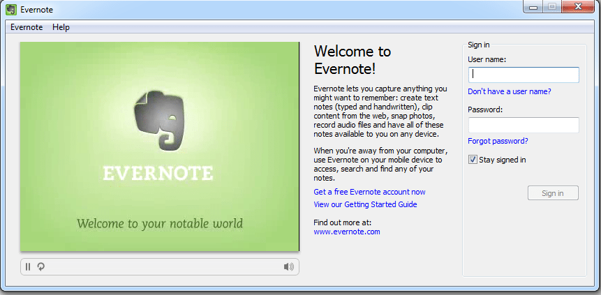This screenshot has width=601, height=295.
Task: Click the Sign in button
Action: [553, 193]
